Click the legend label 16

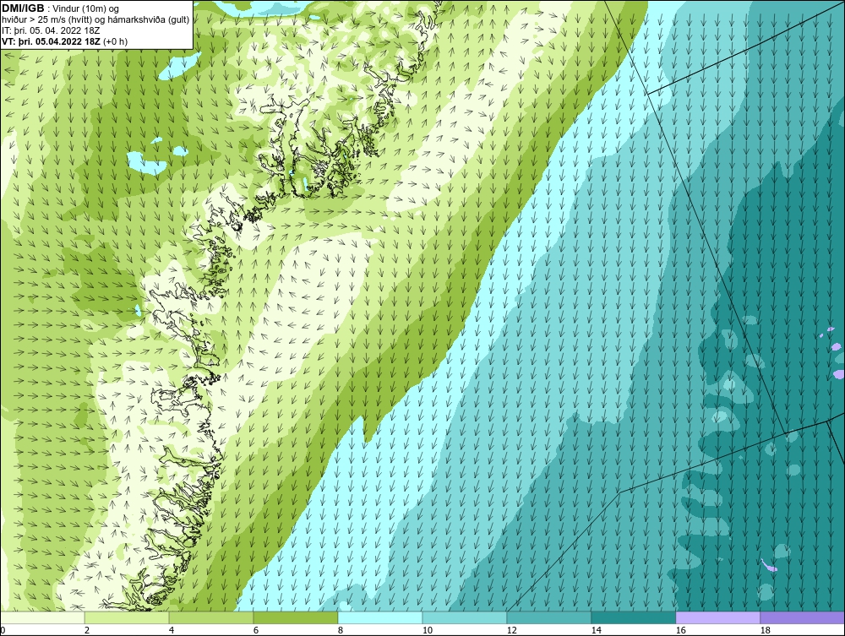pos(680,630)
